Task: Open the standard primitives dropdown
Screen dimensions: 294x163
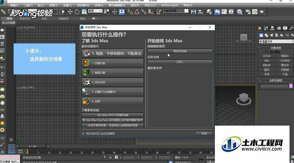Action: pyautogui.click(x=276, y=41)
